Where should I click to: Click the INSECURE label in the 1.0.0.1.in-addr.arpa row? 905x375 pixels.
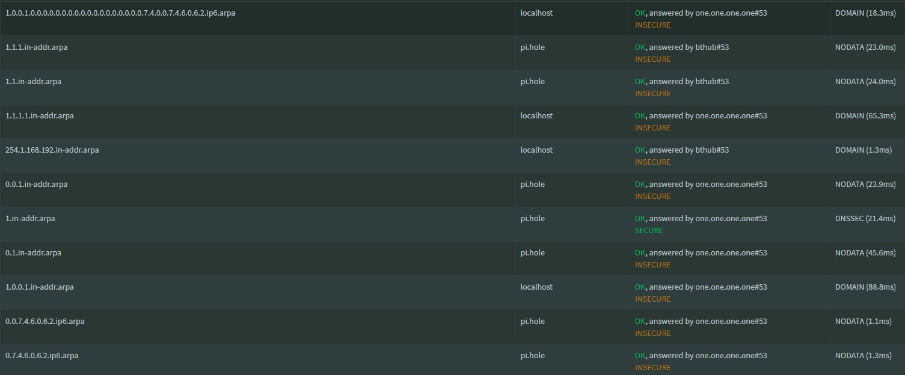652,299
